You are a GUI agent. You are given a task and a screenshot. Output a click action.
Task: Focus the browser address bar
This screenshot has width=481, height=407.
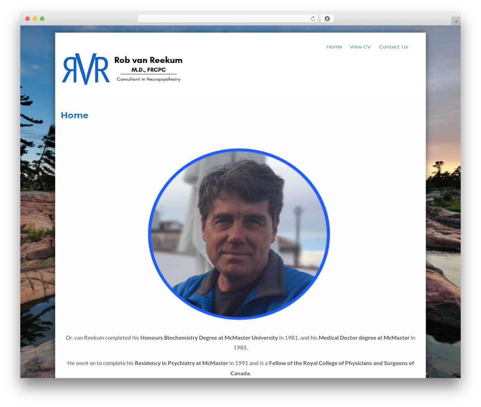(x=227, y=19)
